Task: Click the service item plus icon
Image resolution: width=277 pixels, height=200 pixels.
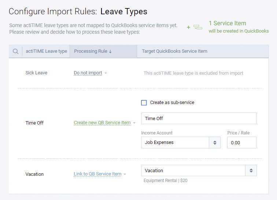Action: [188, 27]
